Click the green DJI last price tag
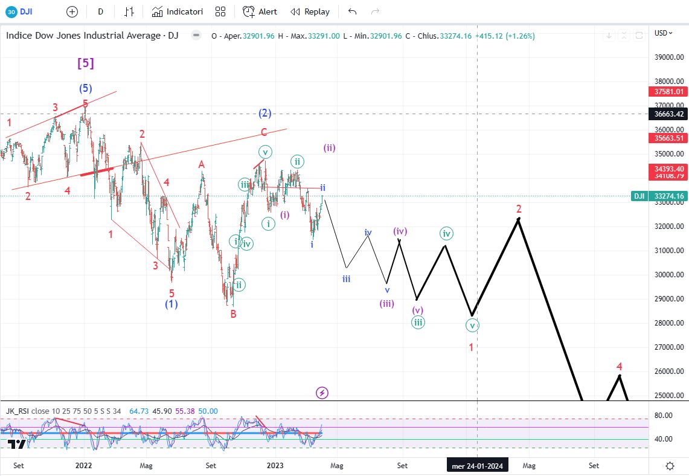This screenshot has width=689, height=476. coord(659,196)
